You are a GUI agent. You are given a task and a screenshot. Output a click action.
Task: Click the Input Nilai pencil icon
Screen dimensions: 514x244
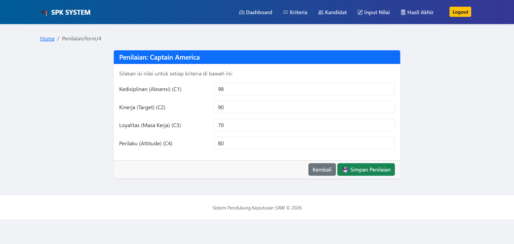pyautogui.click(x=360, y=12)
